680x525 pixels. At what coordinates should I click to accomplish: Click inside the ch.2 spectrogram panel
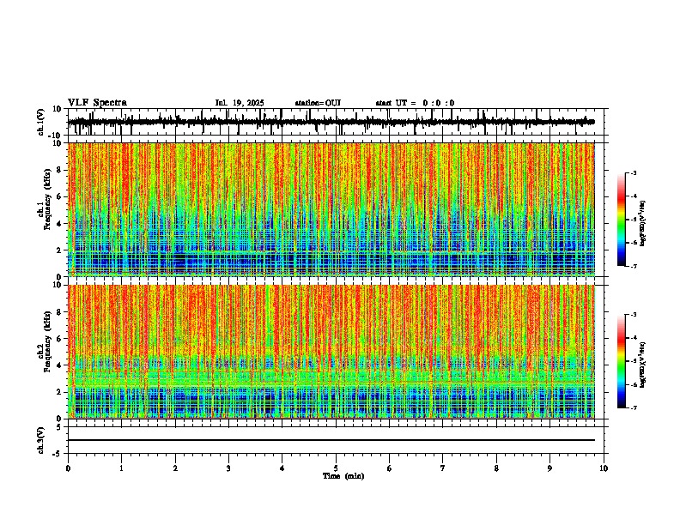[331, 352]
